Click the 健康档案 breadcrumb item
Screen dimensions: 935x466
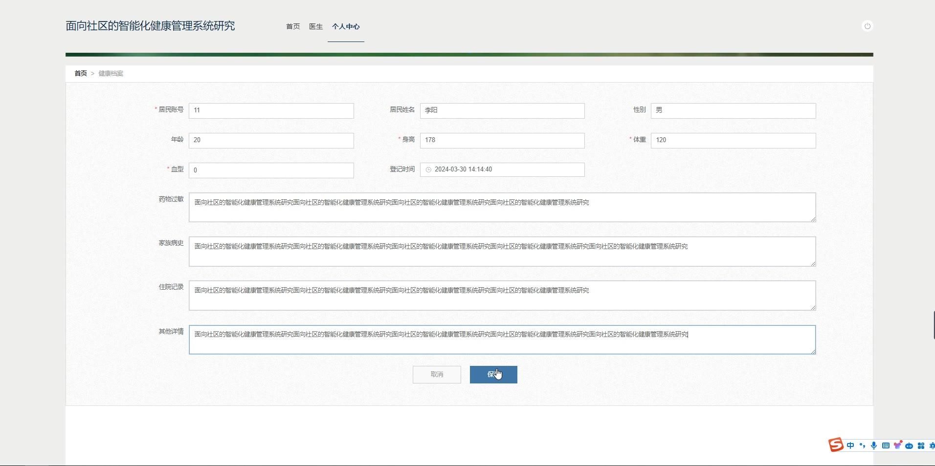(x=111, y=73)
